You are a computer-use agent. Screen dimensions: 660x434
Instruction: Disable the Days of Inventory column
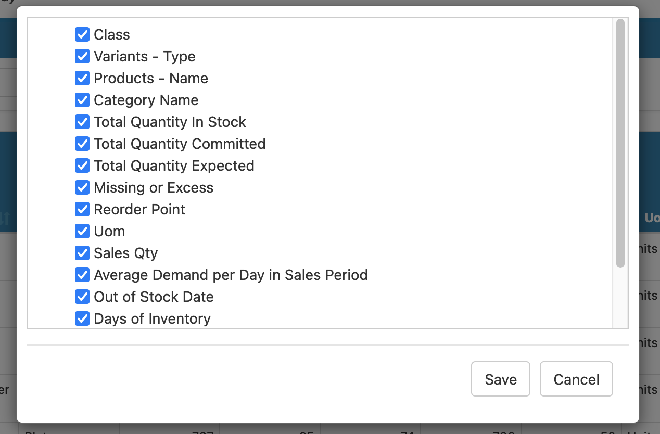pyautogui.click(x=82, y=318)
